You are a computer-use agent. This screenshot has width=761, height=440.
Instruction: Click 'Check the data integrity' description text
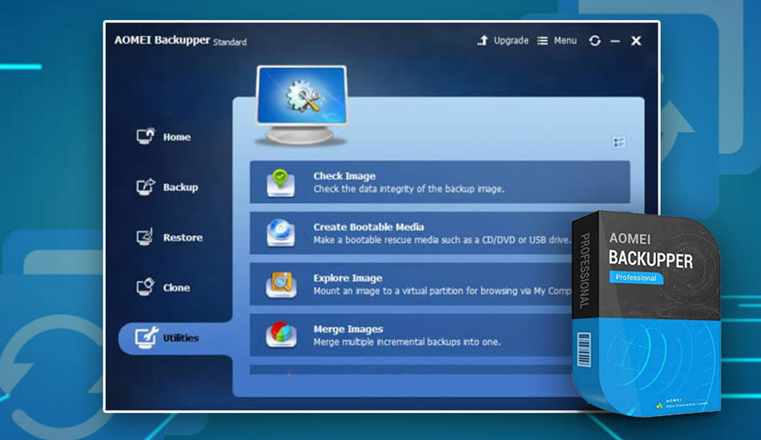(409, 189)
